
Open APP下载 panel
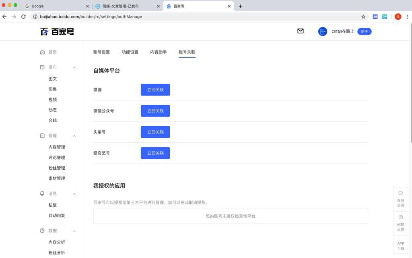tap(400, 246)
